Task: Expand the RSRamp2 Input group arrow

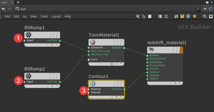Action: point(24,82)
